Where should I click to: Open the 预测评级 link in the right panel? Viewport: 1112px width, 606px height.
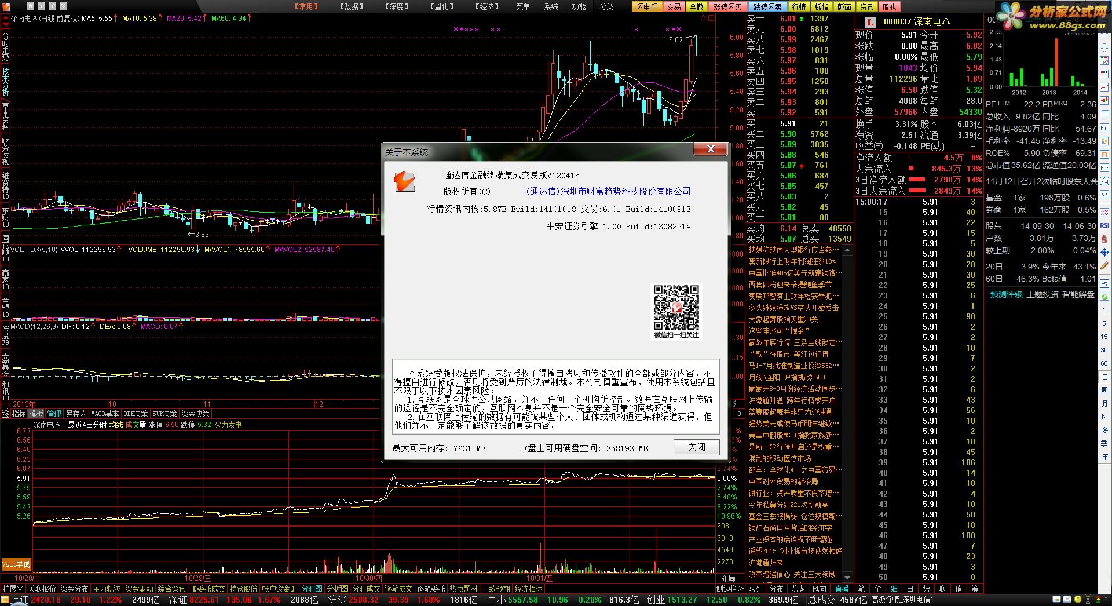[1007, 294]
